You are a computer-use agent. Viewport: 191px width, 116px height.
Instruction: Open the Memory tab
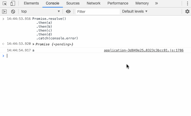click(x=142, y=3)
